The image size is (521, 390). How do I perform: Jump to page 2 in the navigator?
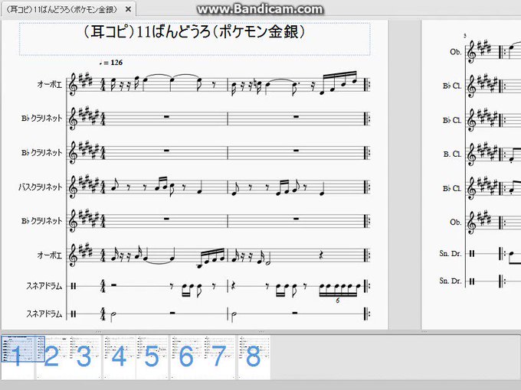pos(51,357)
